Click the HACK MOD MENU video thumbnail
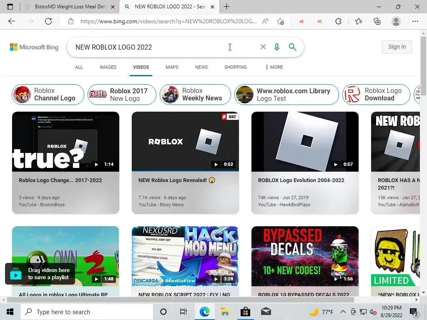 [185, 256]
